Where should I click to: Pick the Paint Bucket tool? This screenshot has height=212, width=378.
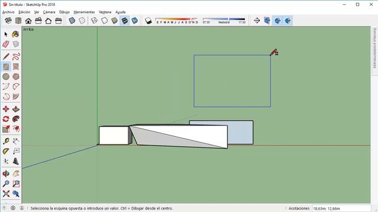16,34
